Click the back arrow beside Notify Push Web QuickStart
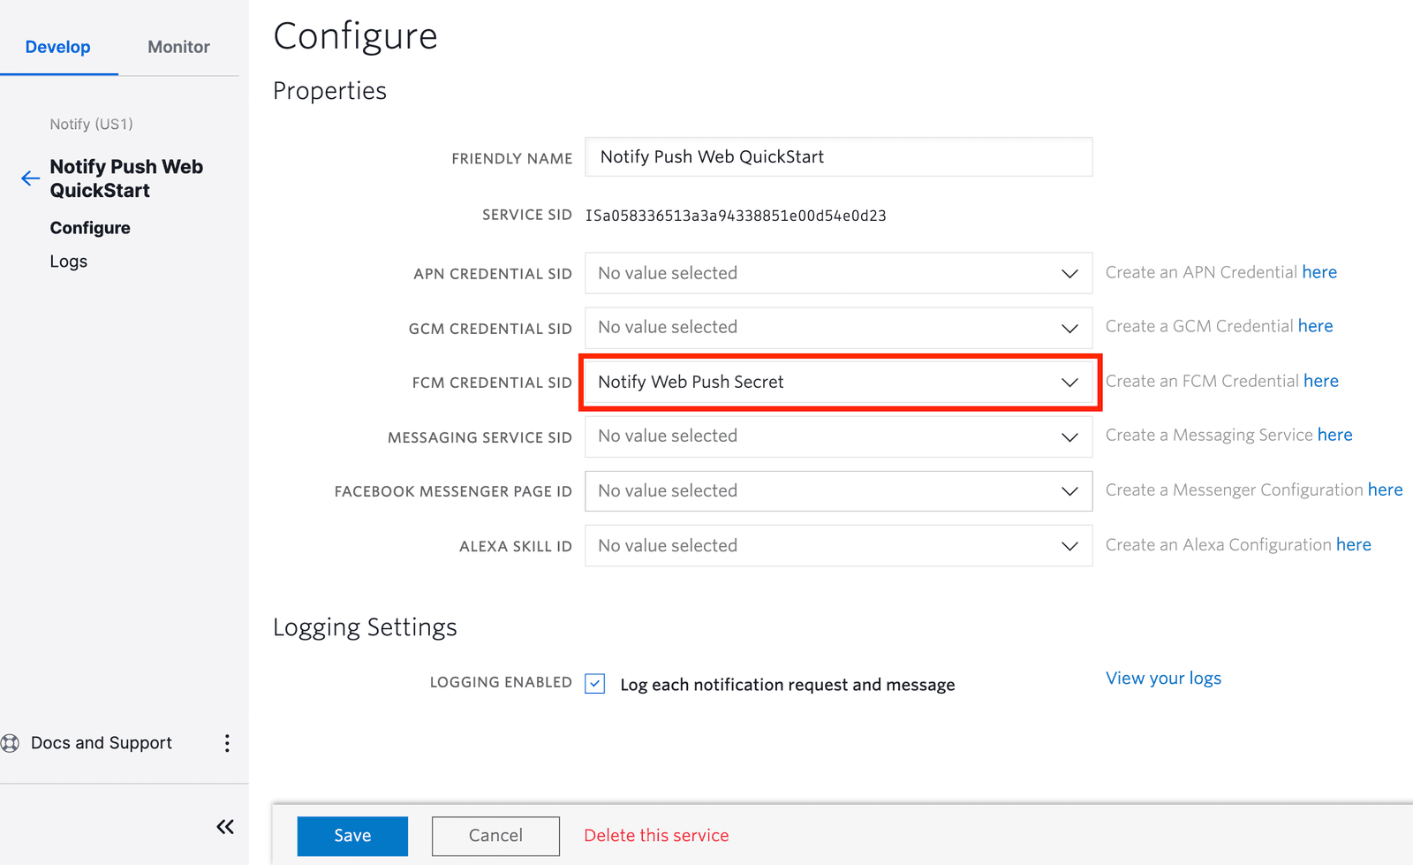 tap(29, 178)
